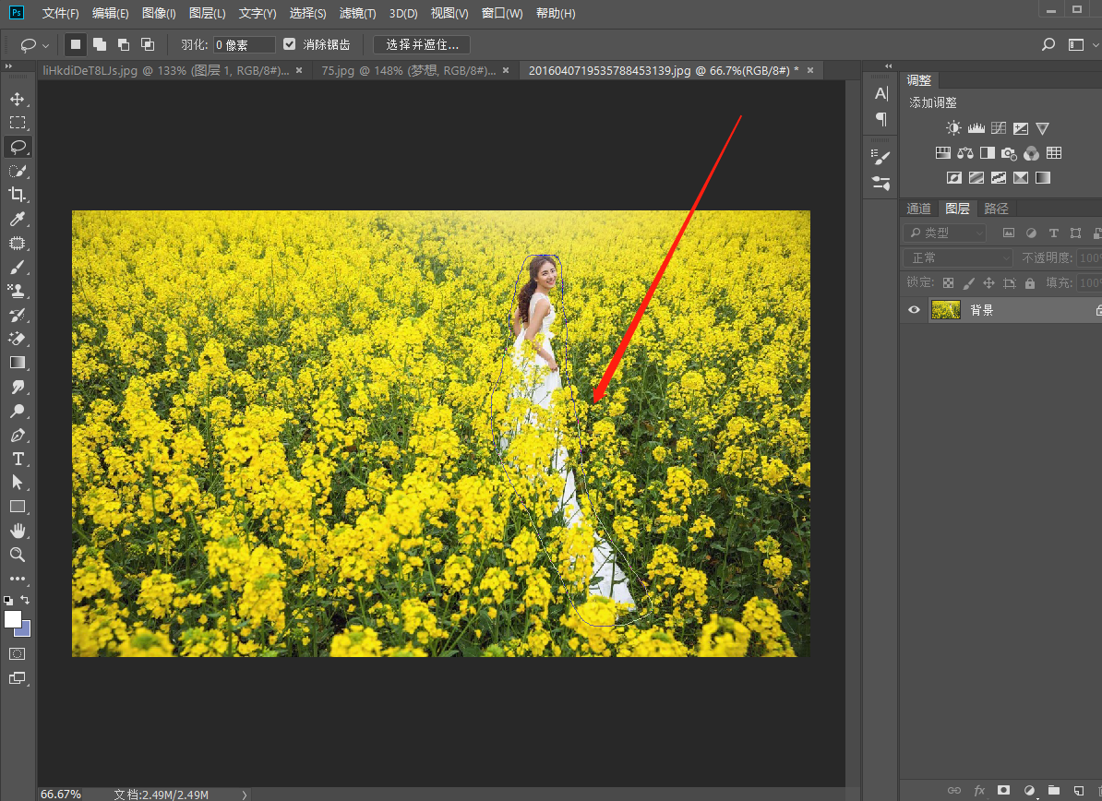The image size is (1102, 801).
Task: Switch to the 通道 channels tab
Action: (918, 209)
